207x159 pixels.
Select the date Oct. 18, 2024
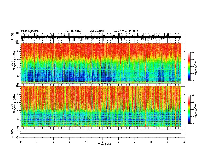pos(73,31)
